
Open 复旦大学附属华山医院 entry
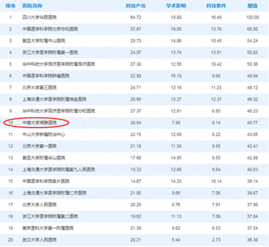click(x=44, y=158)
